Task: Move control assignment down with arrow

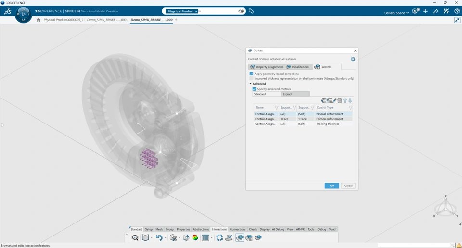Action: click(350, 100)
